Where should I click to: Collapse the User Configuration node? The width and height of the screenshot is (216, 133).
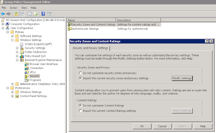pyautogui.click(x=3, y=28)
